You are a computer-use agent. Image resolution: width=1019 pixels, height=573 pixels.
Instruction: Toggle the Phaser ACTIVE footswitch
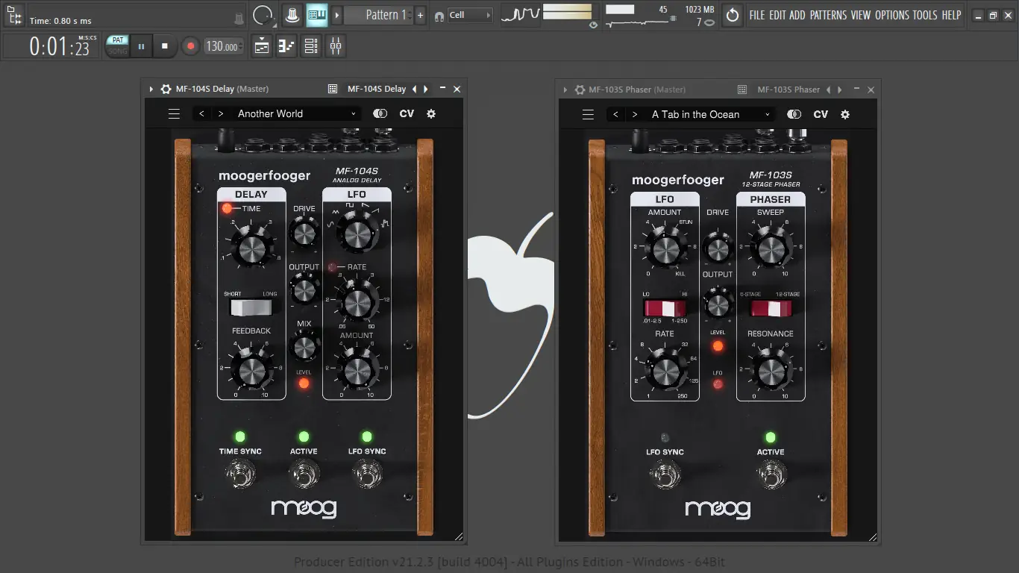click(x=771, y=474)
